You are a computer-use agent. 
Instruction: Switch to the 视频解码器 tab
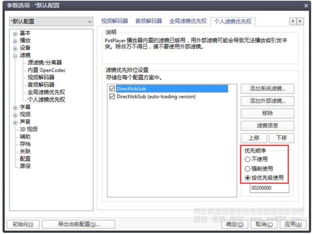point(115,21)
